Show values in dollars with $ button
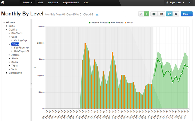The height and width of the screenshot is (121, 195). 146,14
